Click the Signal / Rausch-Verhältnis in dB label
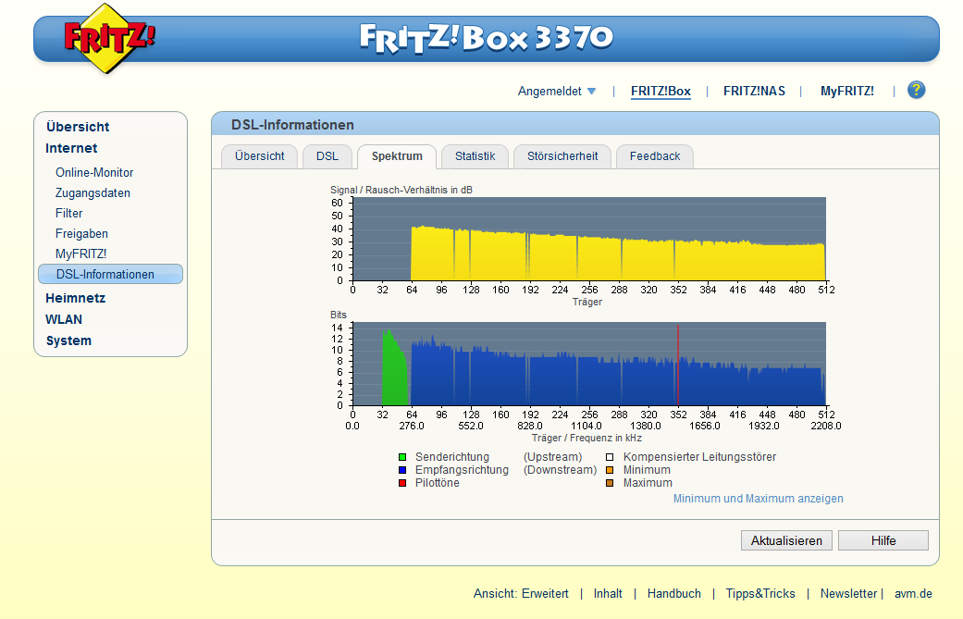The image size is (963, 619). (401, 190)
